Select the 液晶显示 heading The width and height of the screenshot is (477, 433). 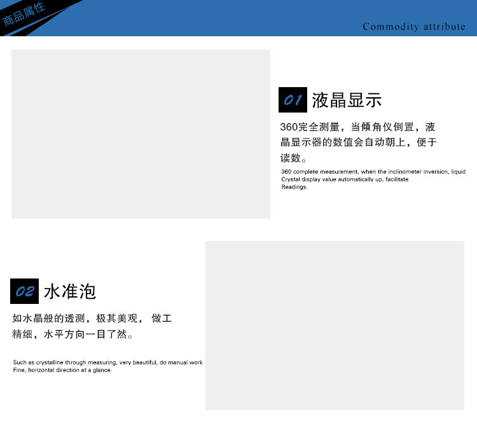347,100
